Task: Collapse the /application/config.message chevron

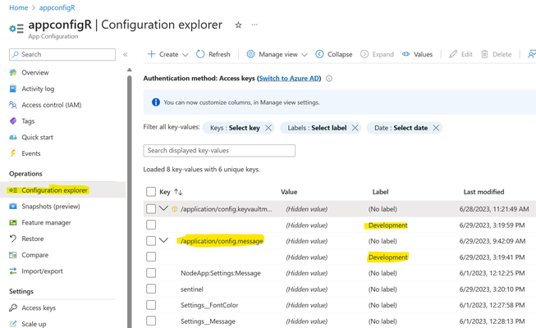Action: tap(163, 240)
